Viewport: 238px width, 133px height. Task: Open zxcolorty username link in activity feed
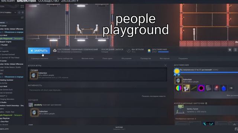(x=38, y=105)
